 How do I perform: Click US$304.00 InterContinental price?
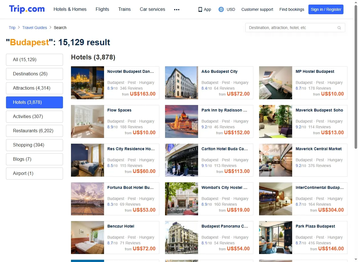coord(331,210)
